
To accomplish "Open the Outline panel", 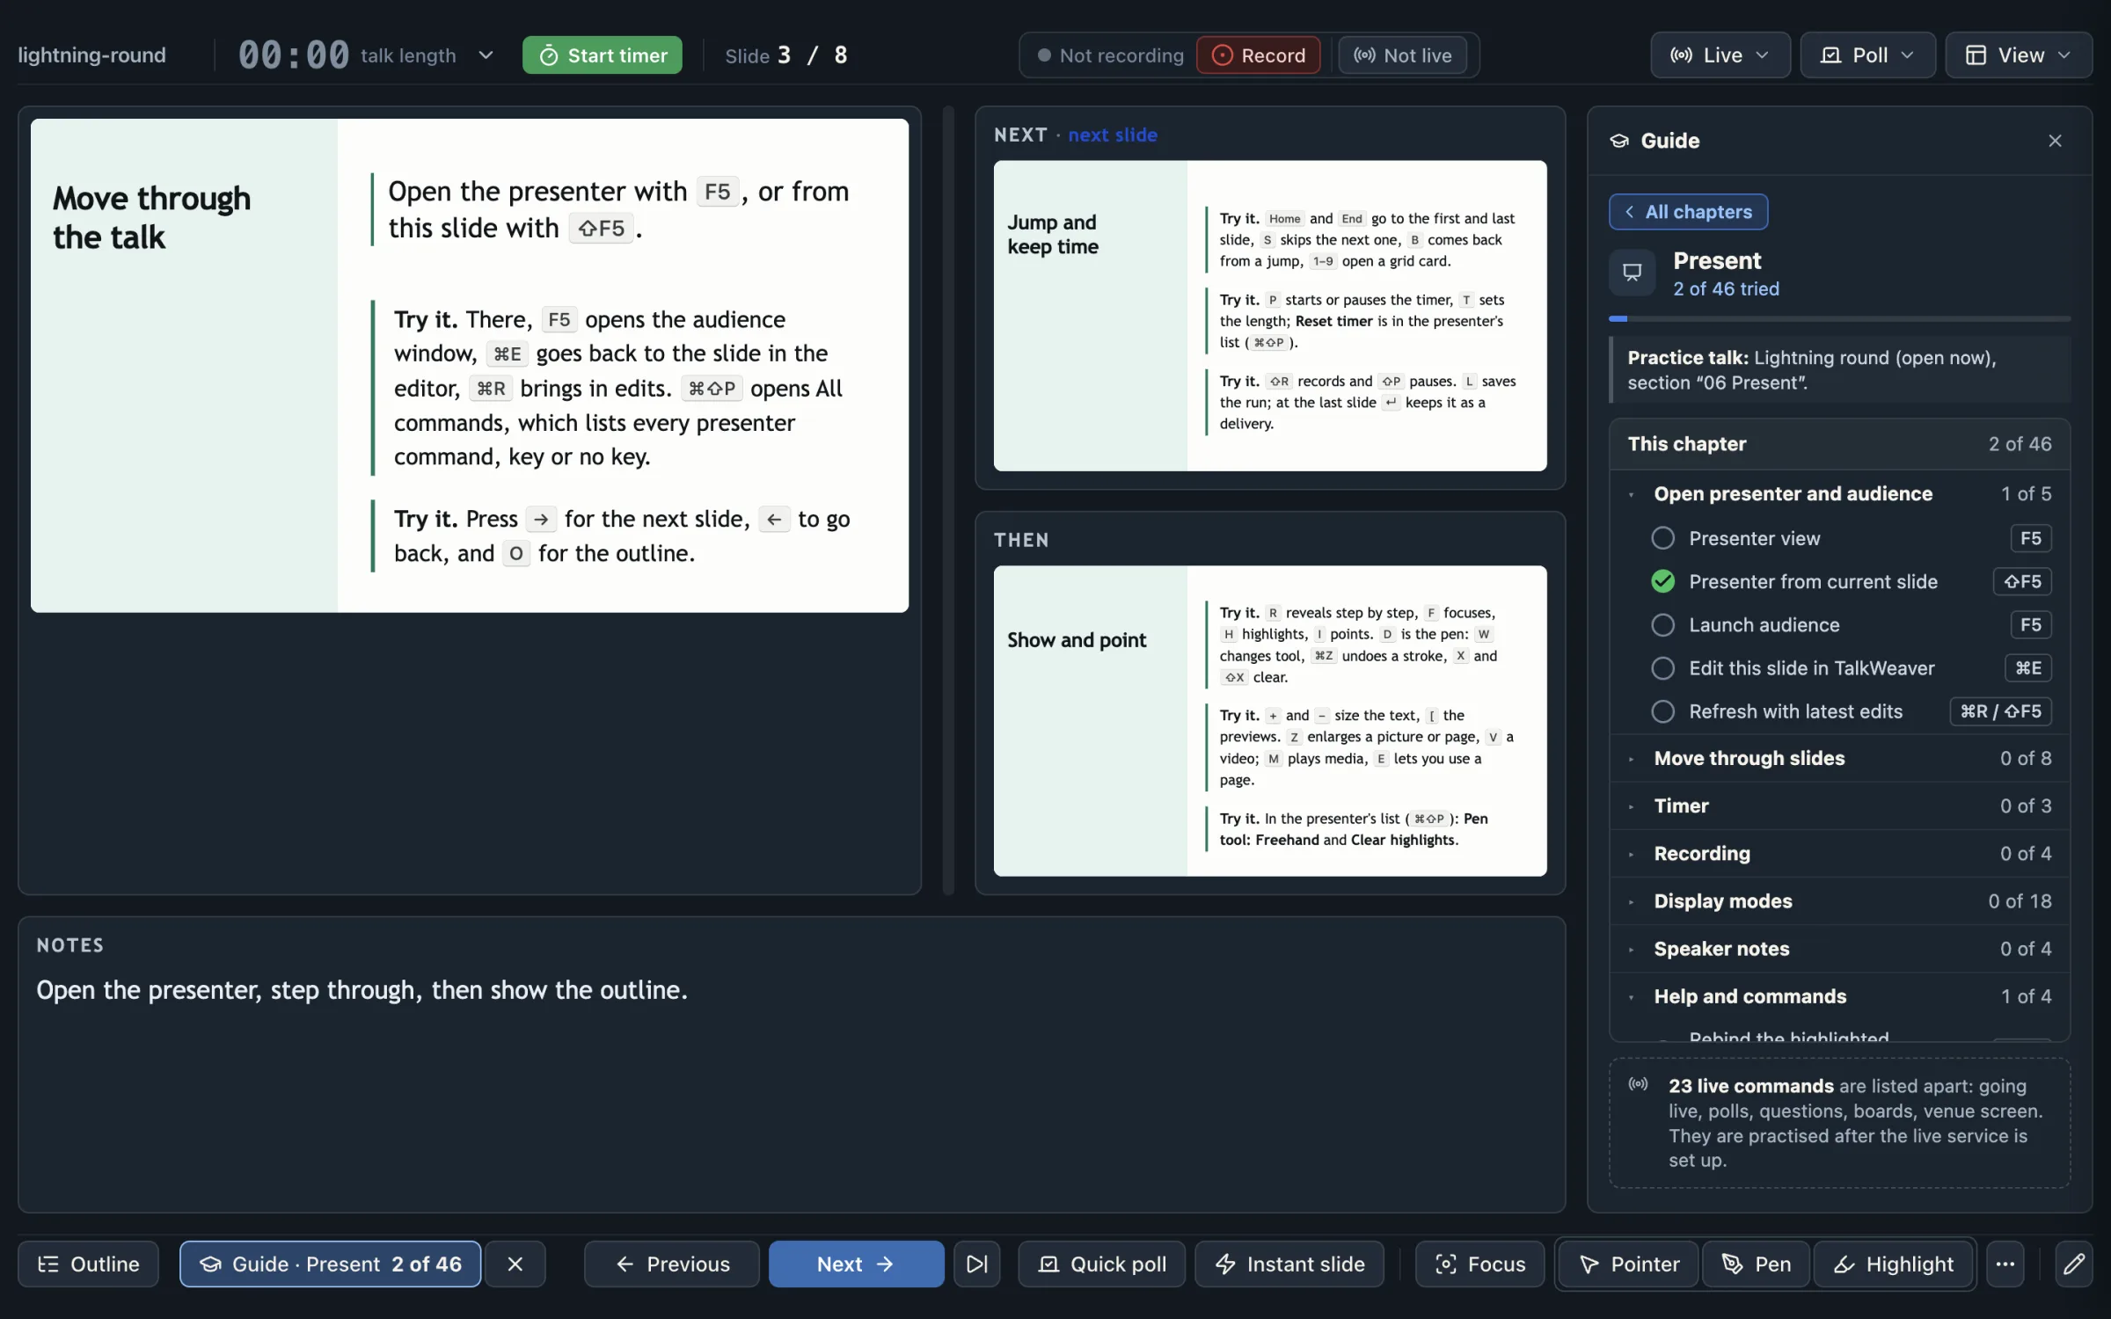I will coord(88,1264).
